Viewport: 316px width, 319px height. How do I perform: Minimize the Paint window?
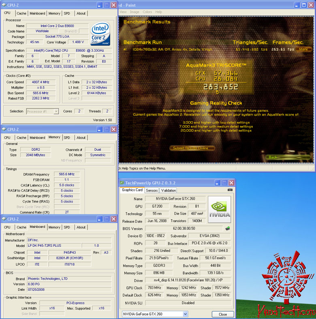point(297,5)
